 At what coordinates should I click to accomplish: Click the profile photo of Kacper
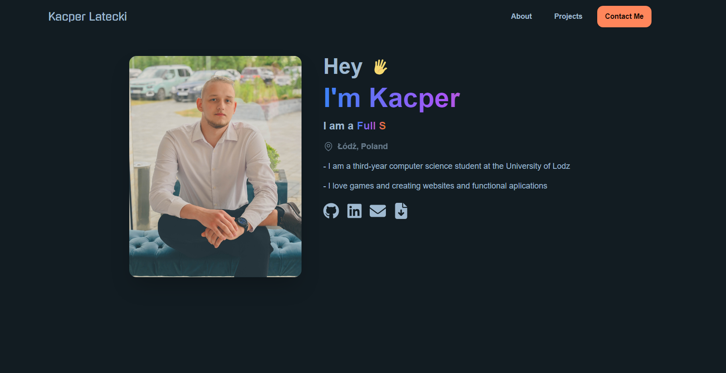(215, 167)
